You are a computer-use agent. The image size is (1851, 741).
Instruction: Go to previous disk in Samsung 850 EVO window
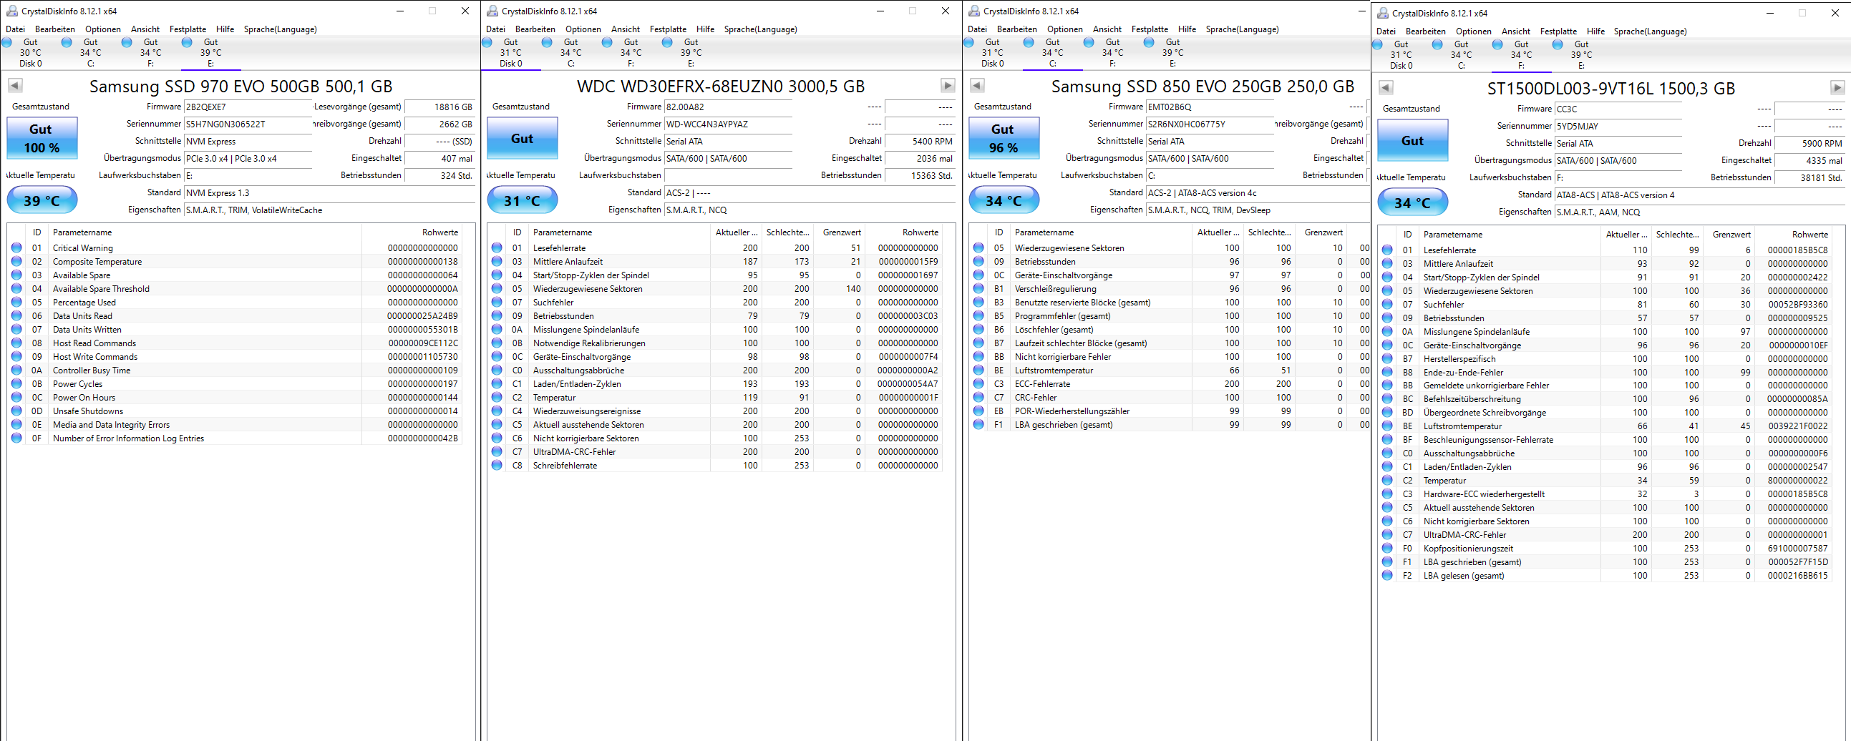(x=976, y=85)
